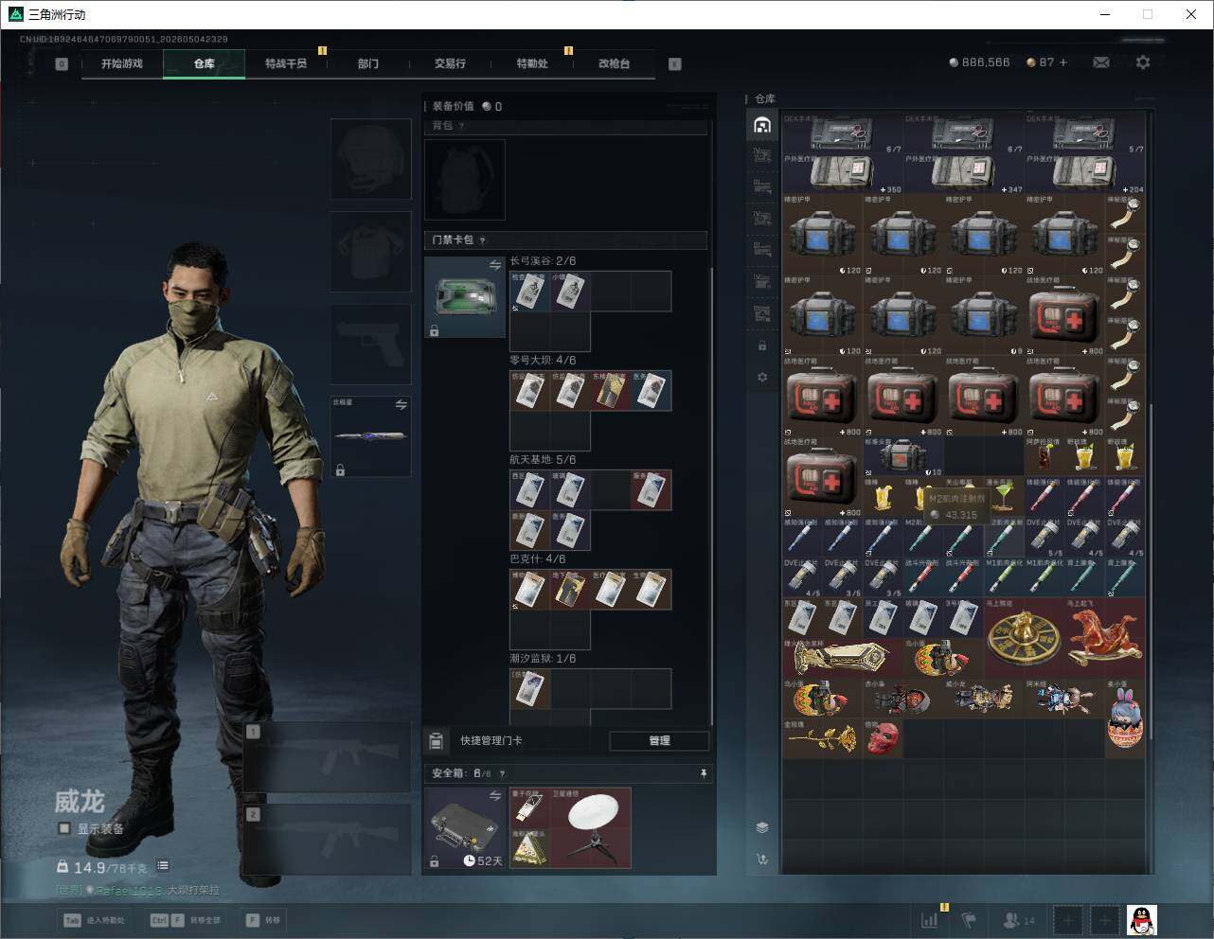Image resolution: width=1214 pixels, height=939 pixels.
Task: Switch to the 特战干员 tab
Action: tap(285, 63)
